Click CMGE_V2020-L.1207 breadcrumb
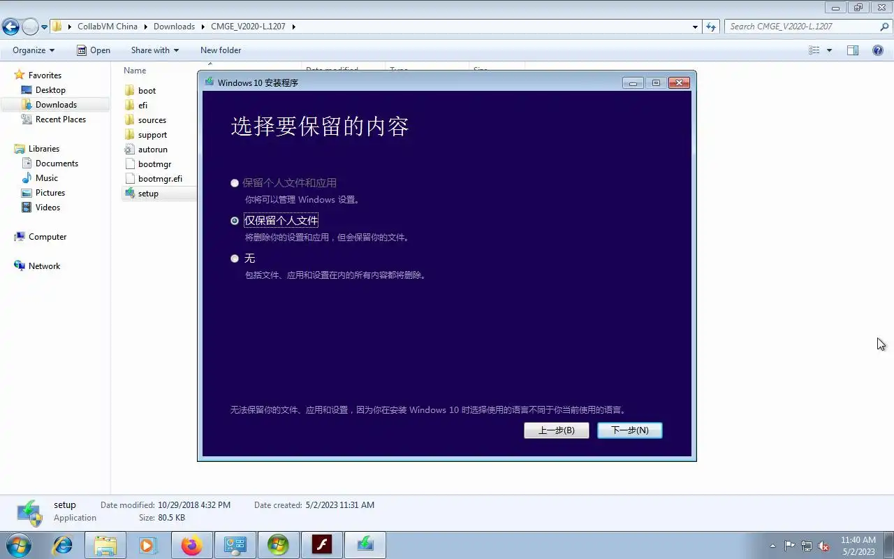The width and height of the screenshot is (894, 559). pos(248,27)
